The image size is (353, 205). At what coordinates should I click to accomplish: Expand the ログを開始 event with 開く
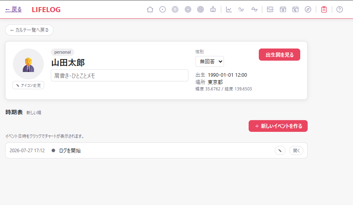tap(296, 151)
